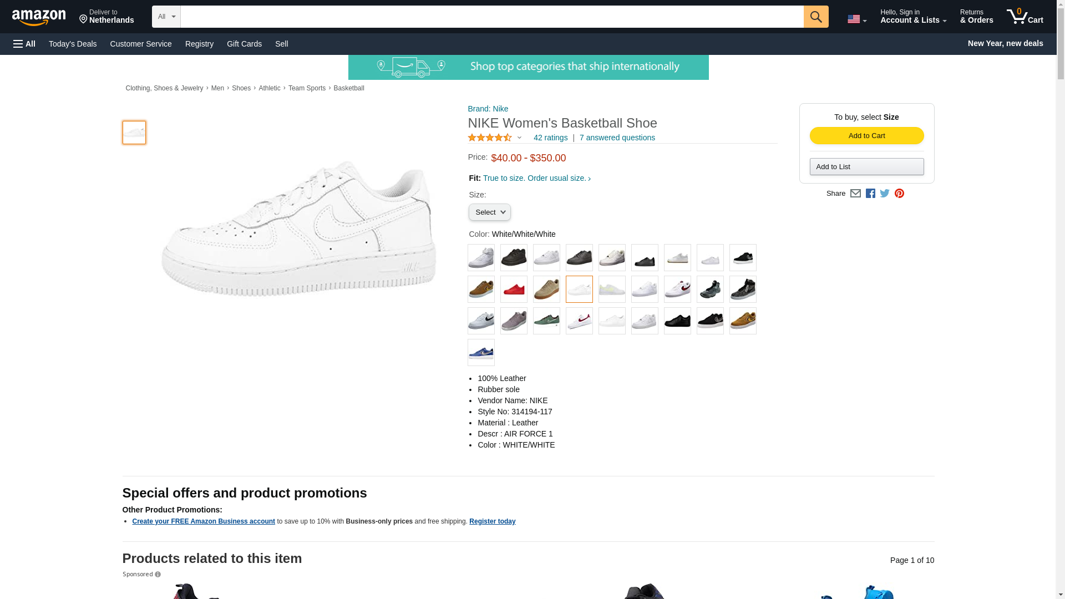Share on Facebook icon

[x=870, y=194]
